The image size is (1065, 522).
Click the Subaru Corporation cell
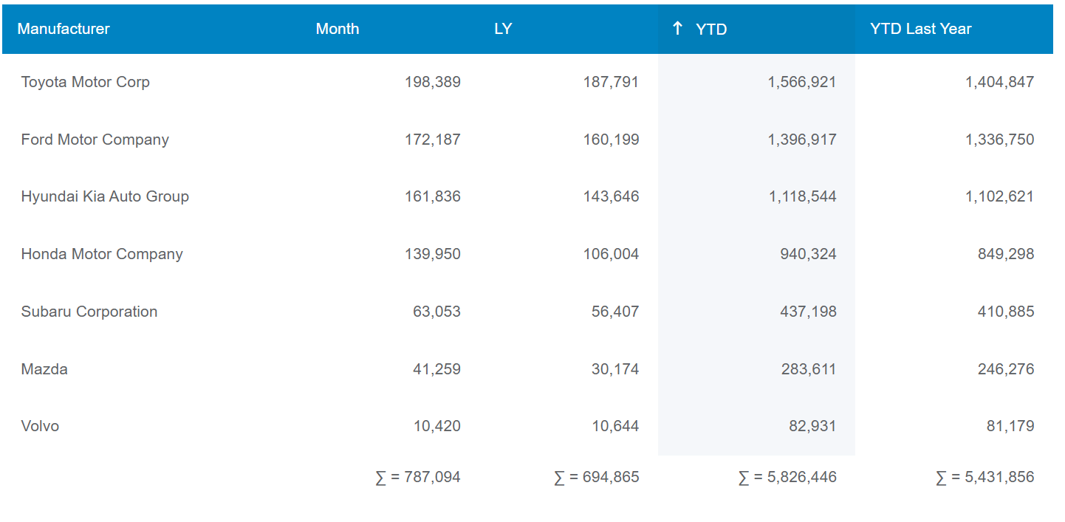[x=89, y=312]
